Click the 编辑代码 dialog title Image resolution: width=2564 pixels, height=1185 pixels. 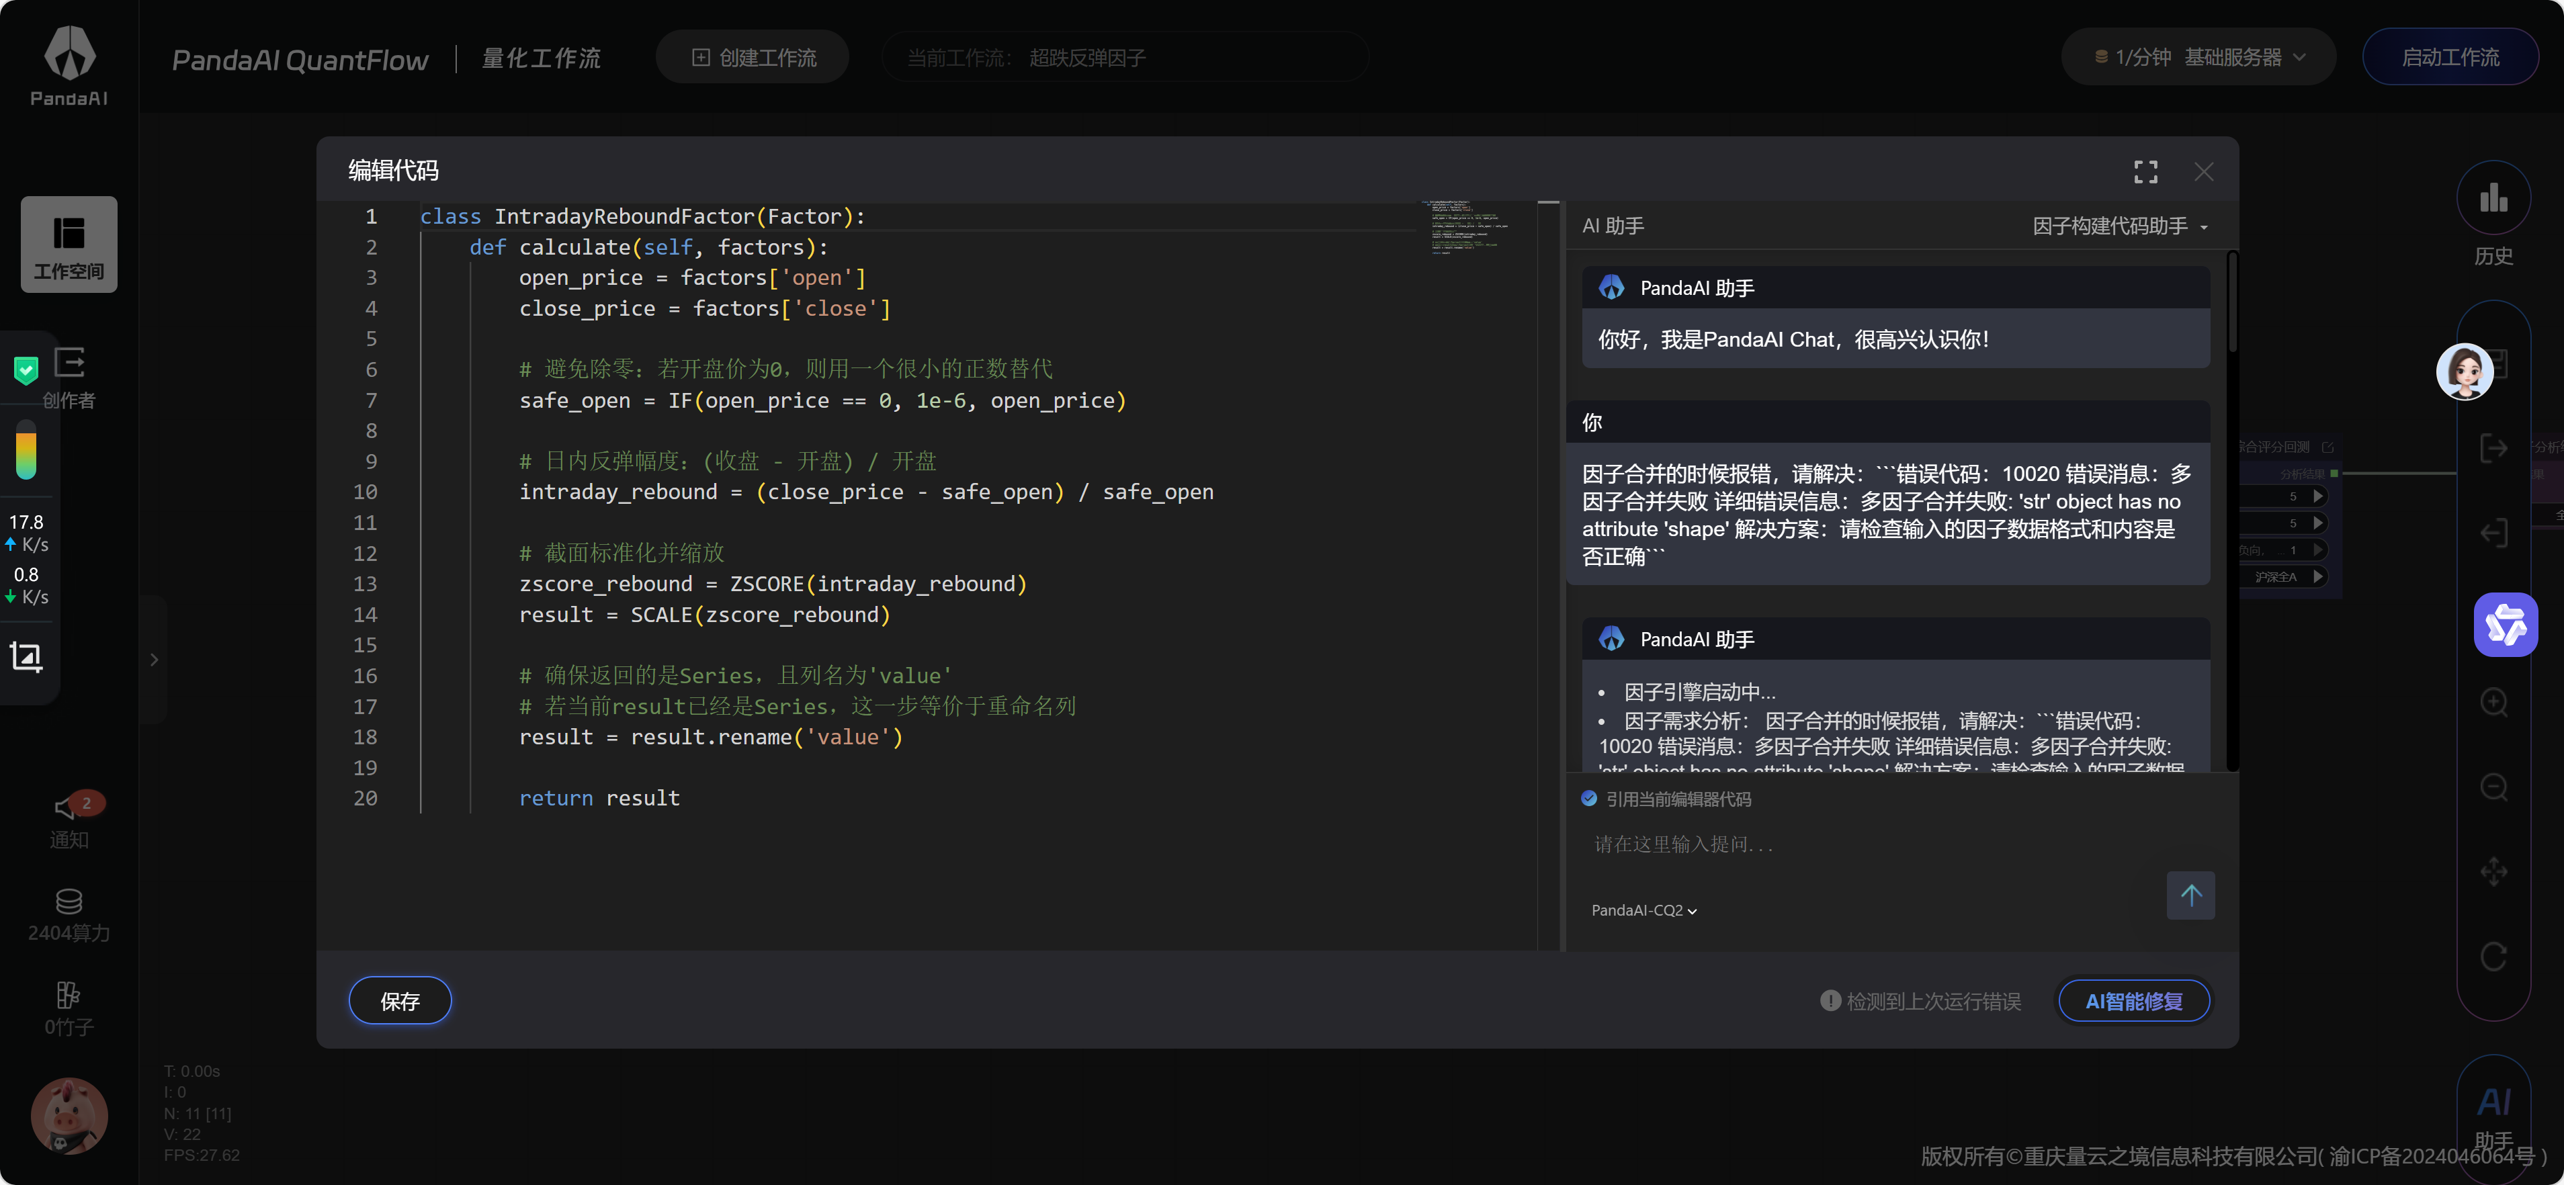click(x=393, y=171)
